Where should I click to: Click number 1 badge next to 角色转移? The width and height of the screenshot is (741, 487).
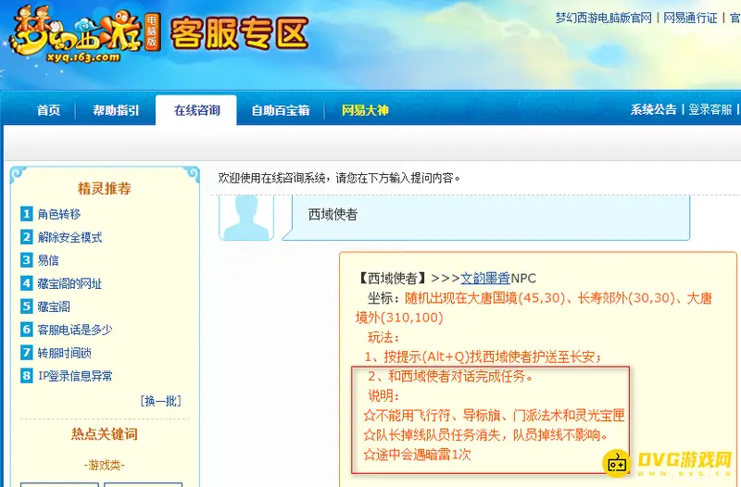click(x=27, y=214)
